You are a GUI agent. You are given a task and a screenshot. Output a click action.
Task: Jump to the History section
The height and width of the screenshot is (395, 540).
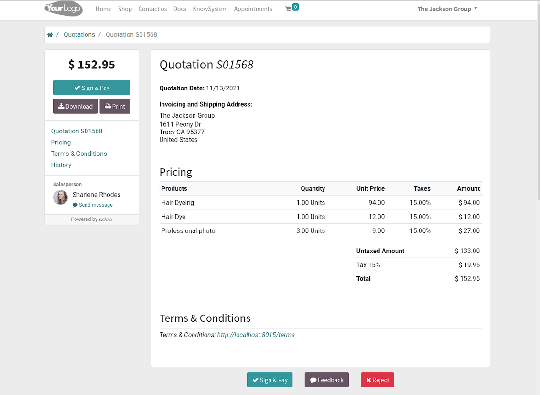61,165
